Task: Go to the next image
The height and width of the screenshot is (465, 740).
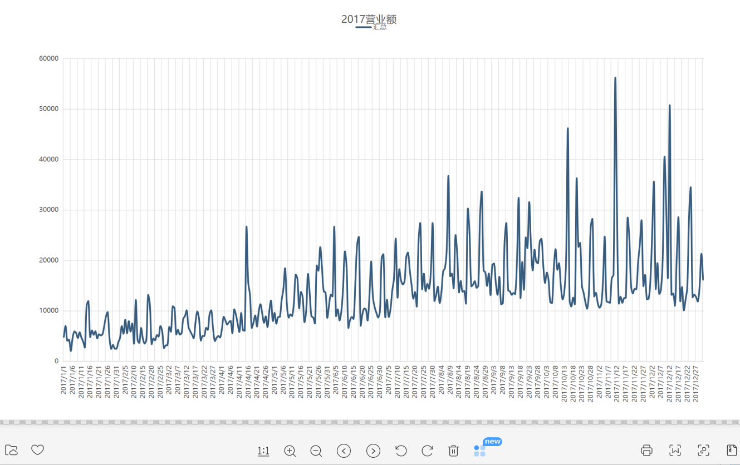Action: [373, 451]
